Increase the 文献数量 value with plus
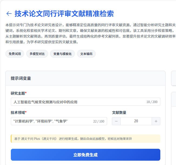 pyautogui.click(x=156, y=121)
